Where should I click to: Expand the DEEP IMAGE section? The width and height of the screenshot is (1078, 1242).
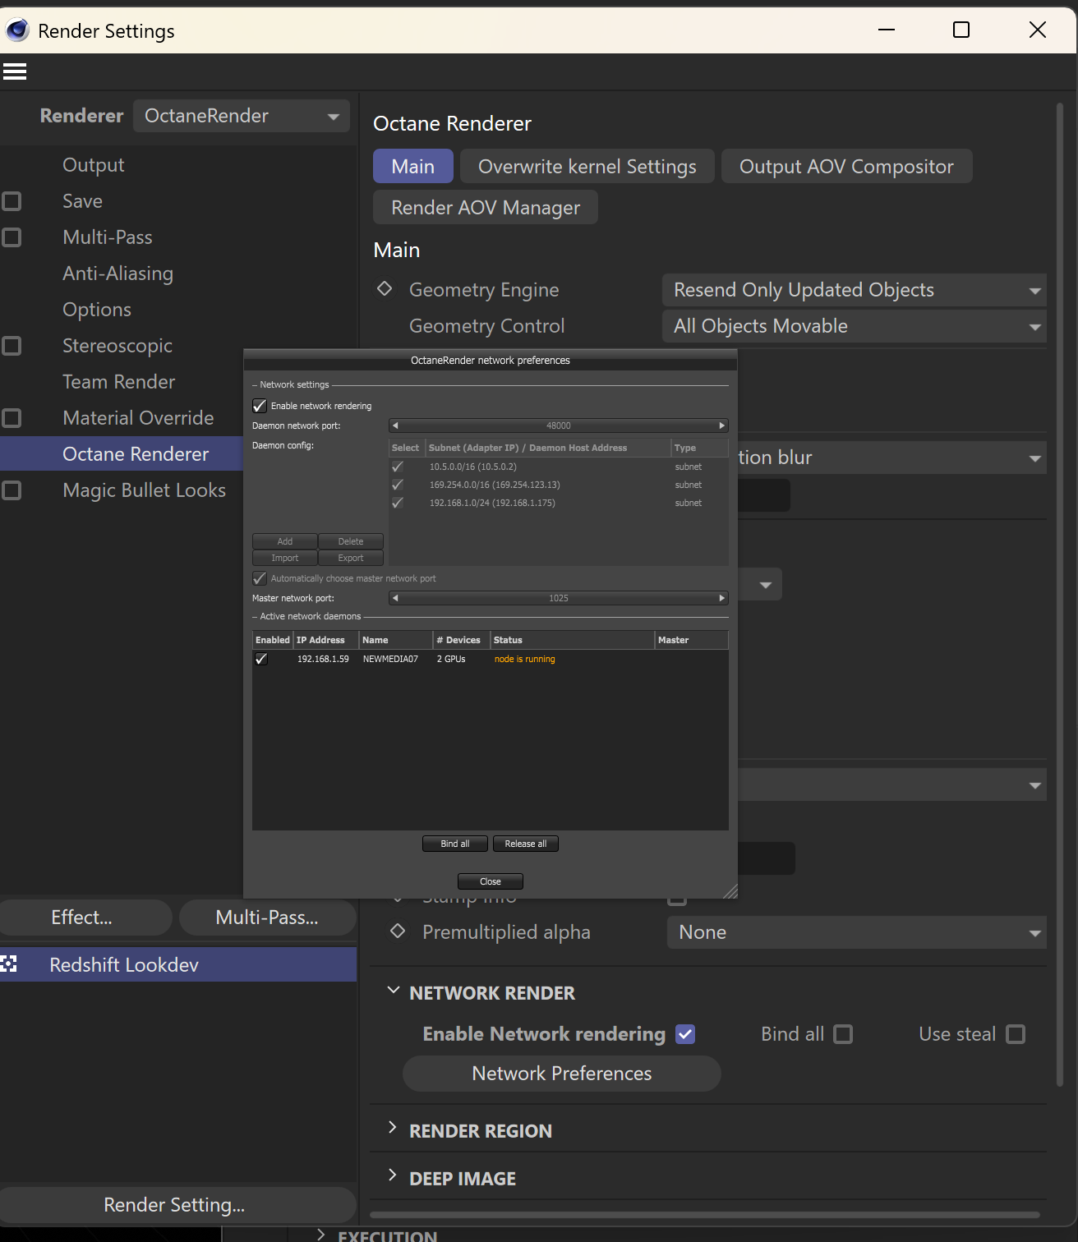[x=393, y=1175]
